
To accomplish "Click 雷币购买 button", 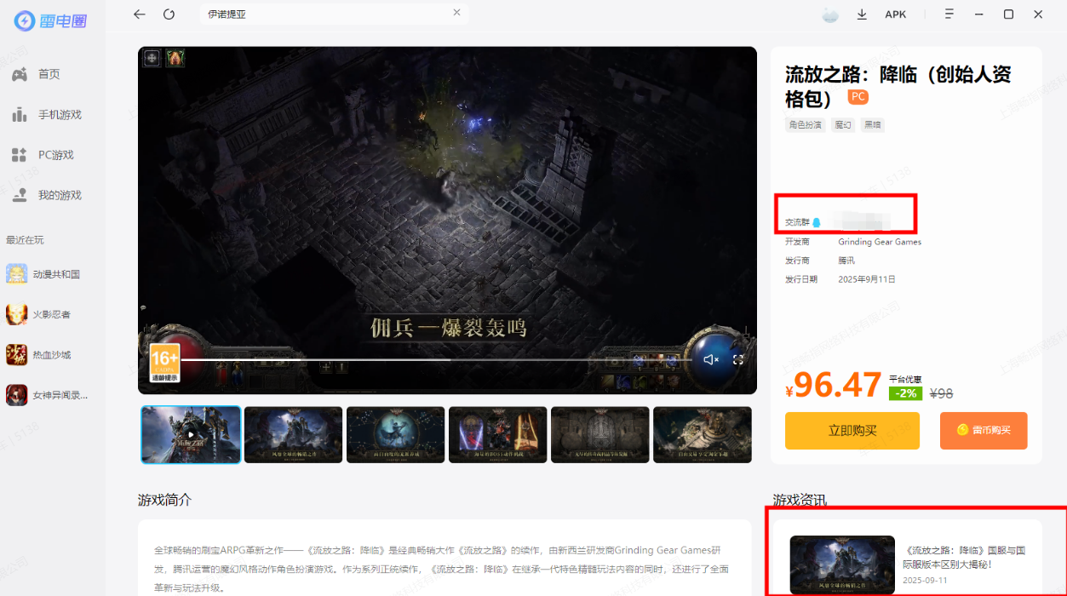I will [x=984, y=431].
